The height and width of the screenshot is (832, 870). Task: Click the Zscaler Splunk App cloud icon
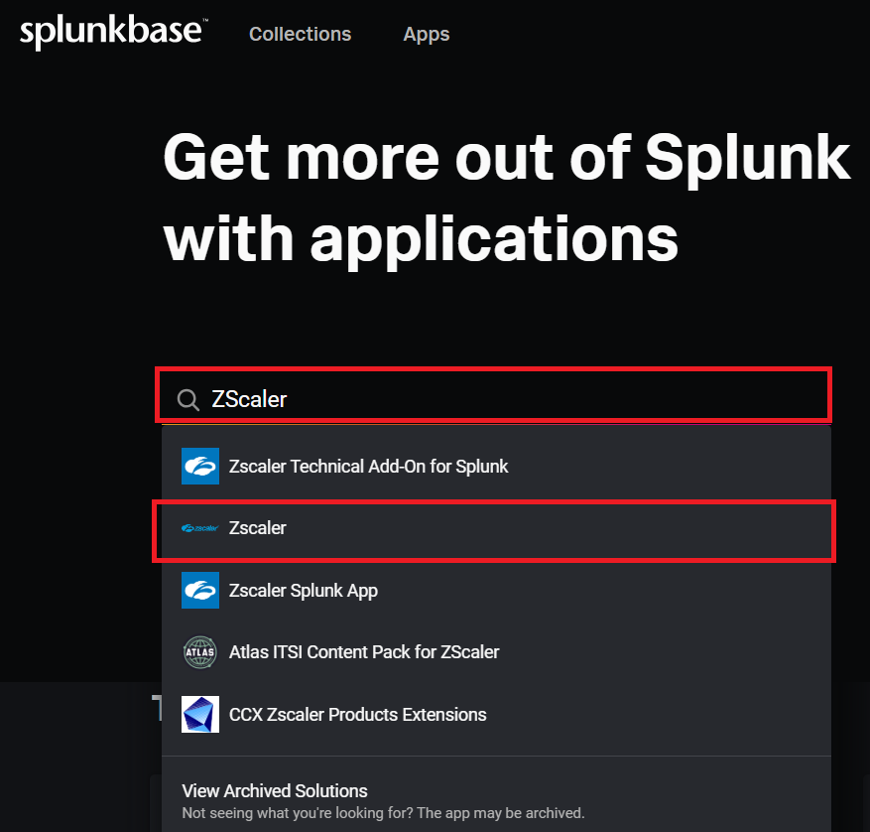tap(200, 590)
